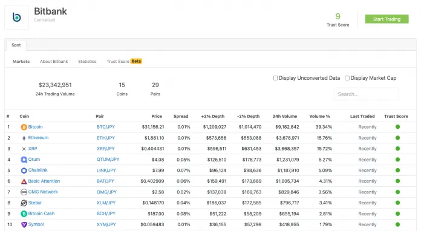The width and height of the screenshot is (421, 231).
Task: Click the Qtum coin icon
Action: pyautogui.click(x=24, y=160)
